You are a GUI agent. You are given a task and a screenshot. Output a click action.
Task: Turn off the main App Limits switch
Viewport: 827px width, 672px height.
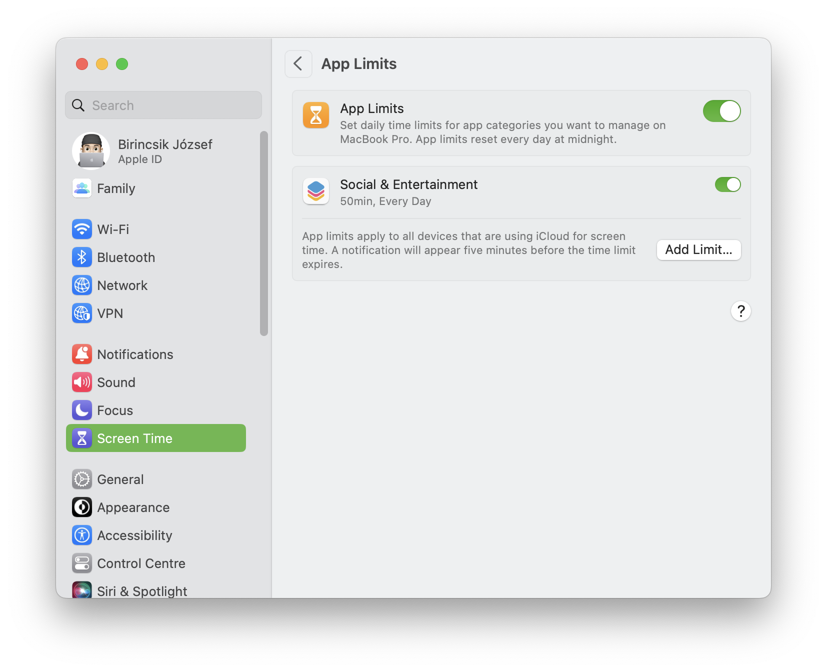tap(722, 111)
